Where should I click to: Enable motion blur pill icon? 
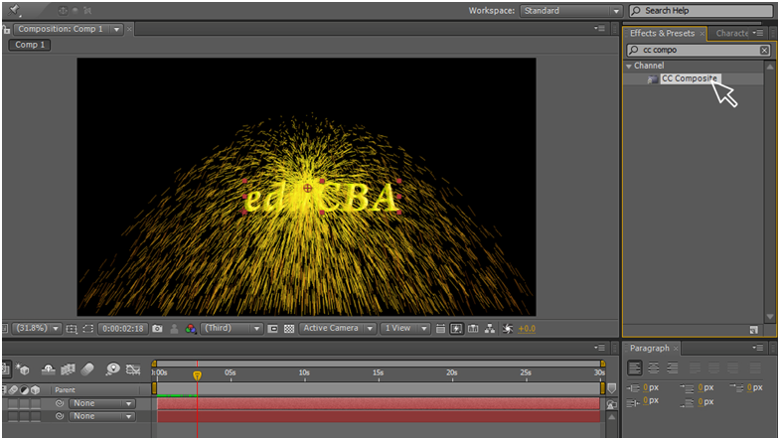pyautogui.click(x=87, y=368)
